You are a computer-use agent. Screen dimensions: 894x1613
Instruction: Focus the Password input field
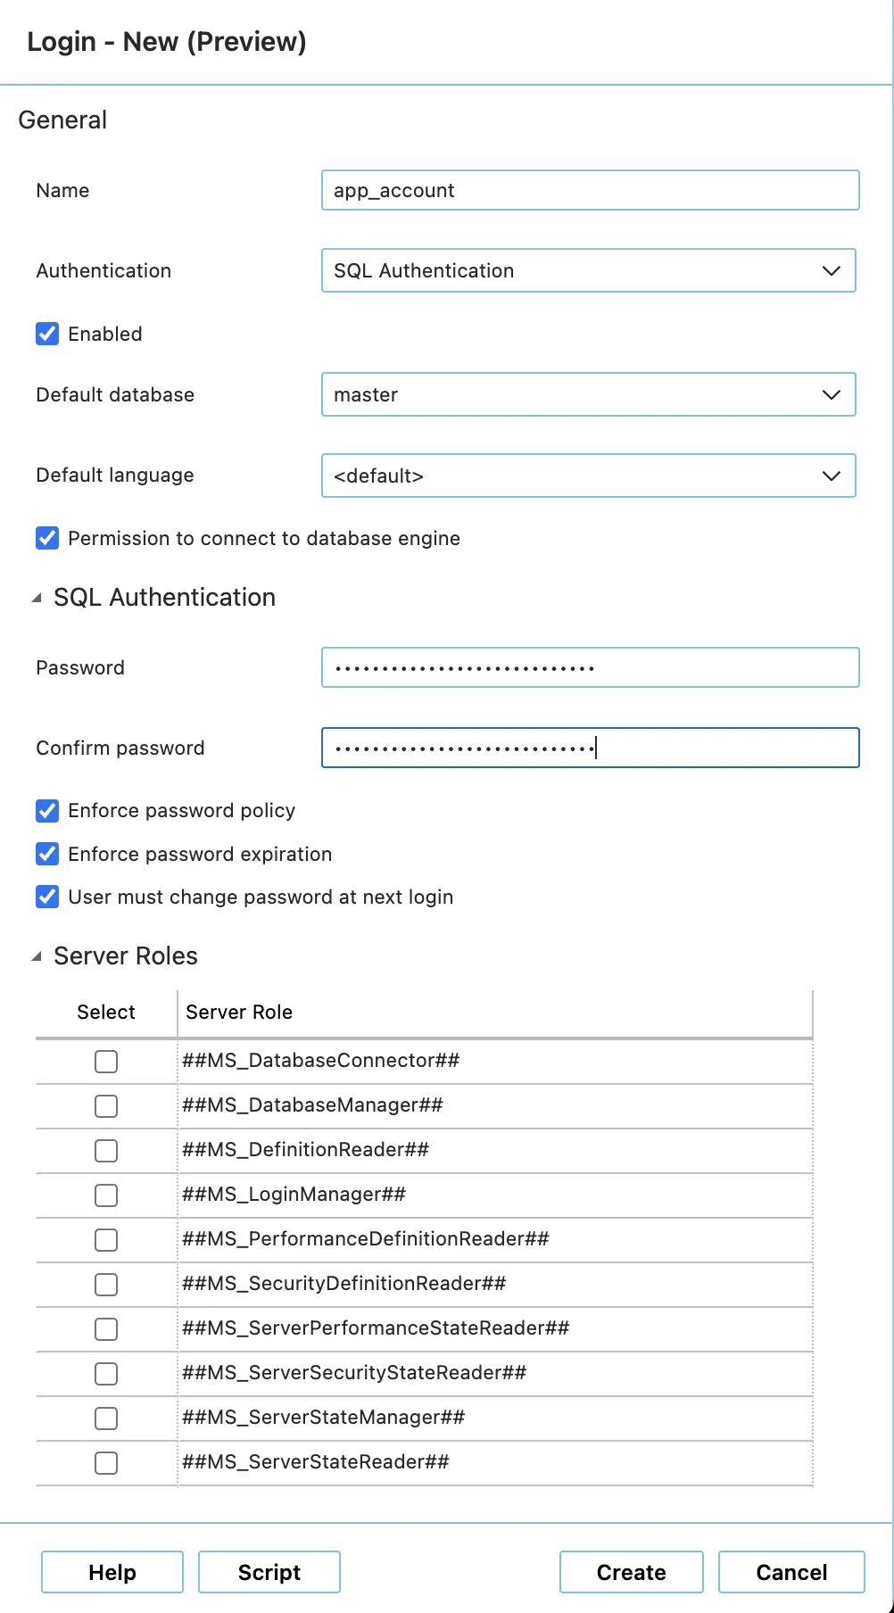click(x=590, y=667)
